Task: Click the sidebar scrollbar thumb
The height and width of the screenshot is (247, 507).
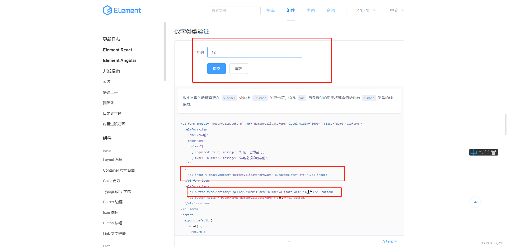Action: pyautogui.click(x=165, y=51)
